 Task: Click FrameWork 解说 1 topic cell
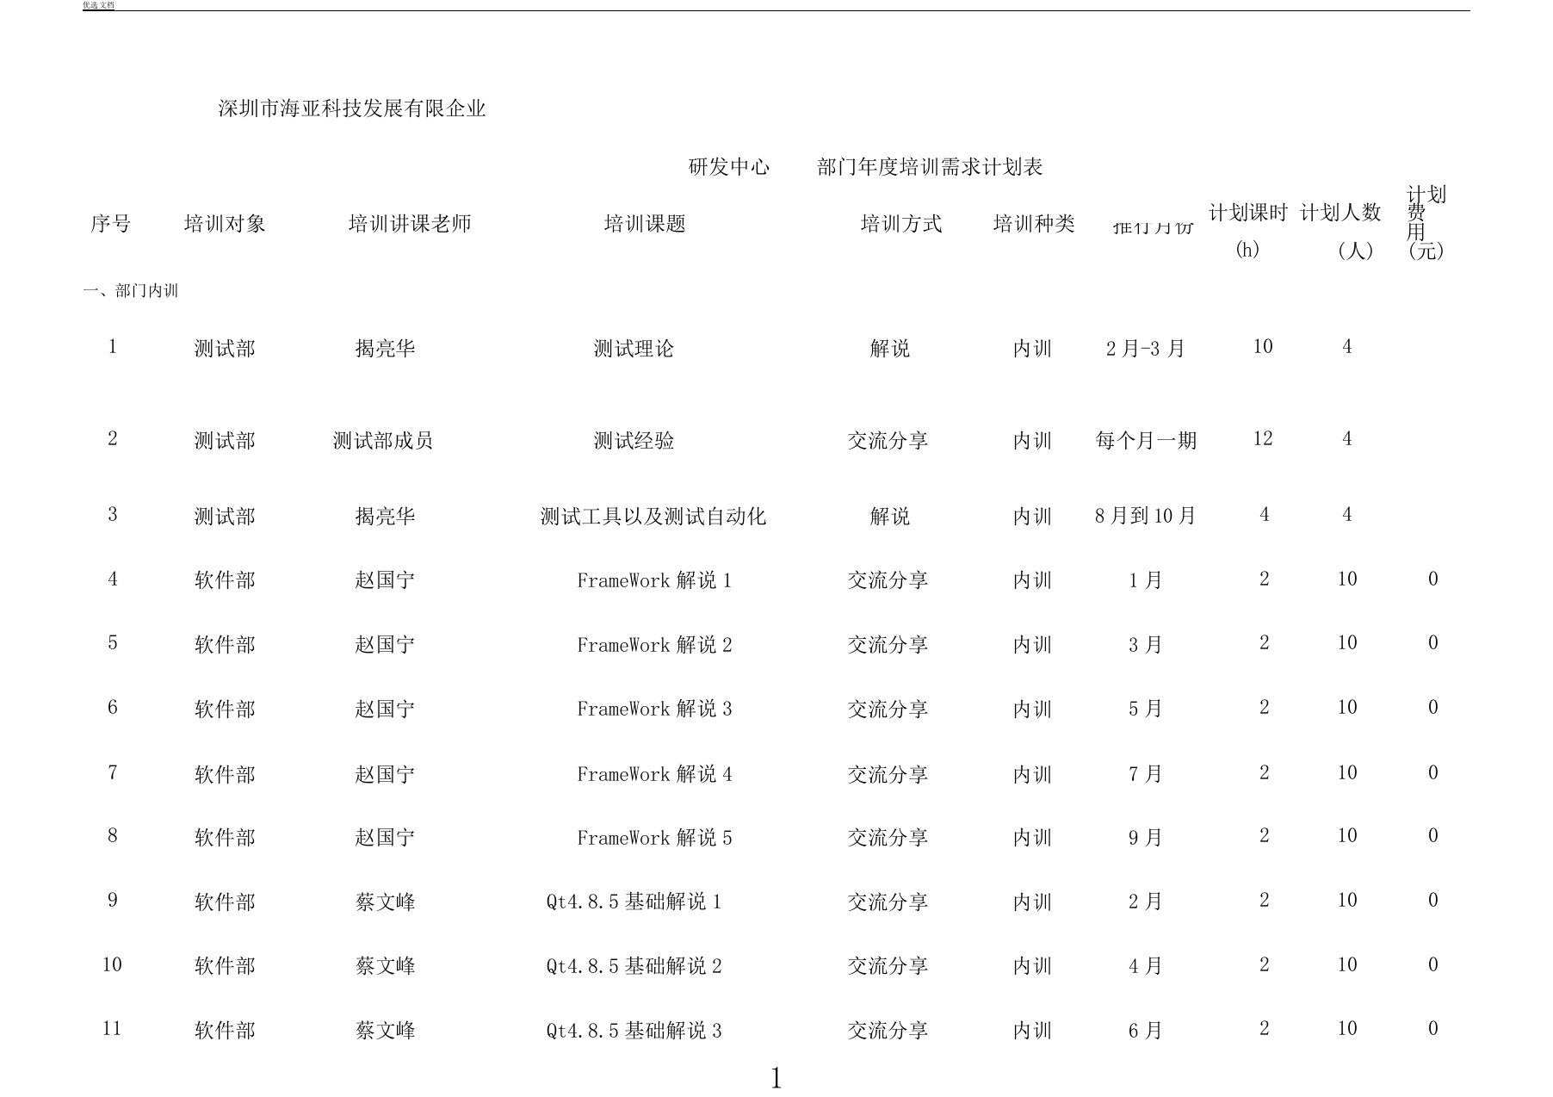pyautogui.click(x=654, y=580)
